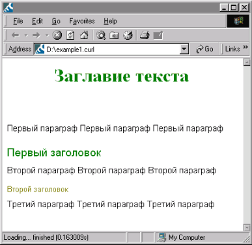Click the status text "Loading... finished"

click(x=46, y=237)
